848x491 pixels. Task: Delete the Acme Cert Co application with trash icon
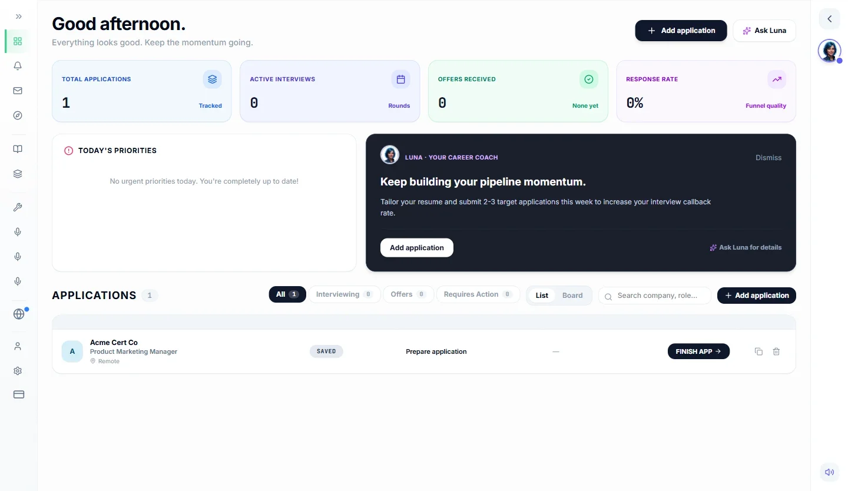point(776,351)
